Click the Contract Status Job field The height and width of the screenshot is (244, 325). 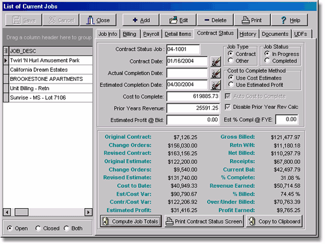tap(183, 50)
